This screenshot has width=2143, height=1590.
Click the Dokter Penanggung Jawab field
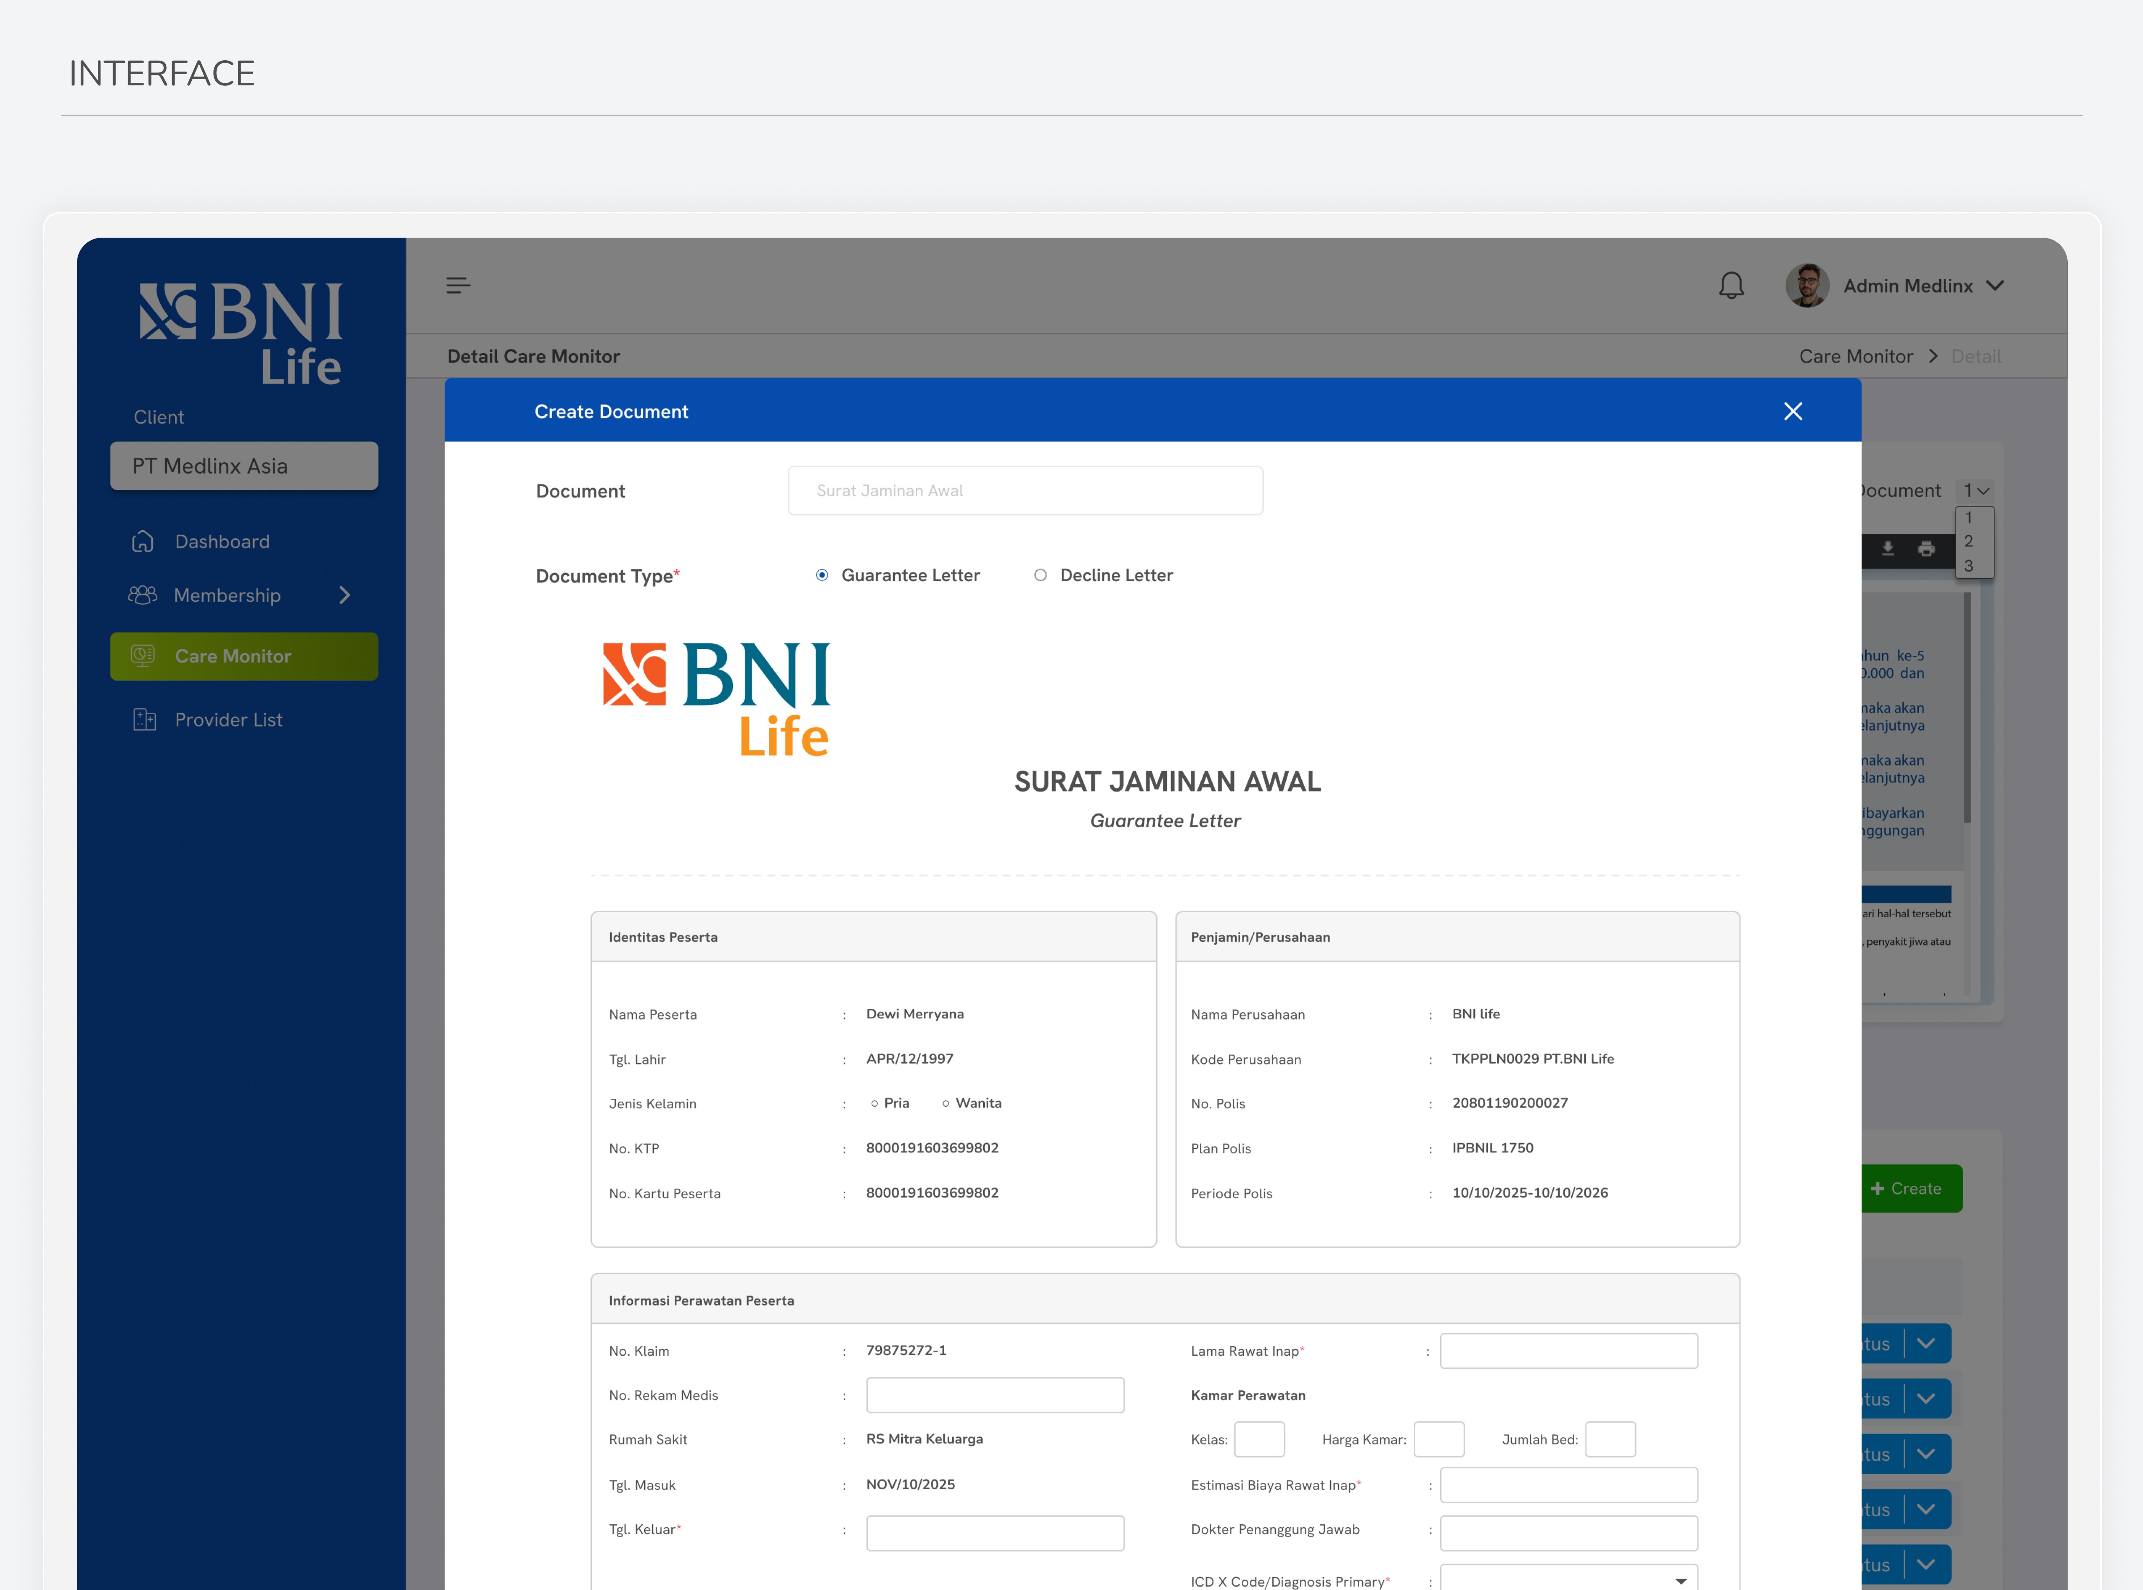[x=1568, y=1533]
